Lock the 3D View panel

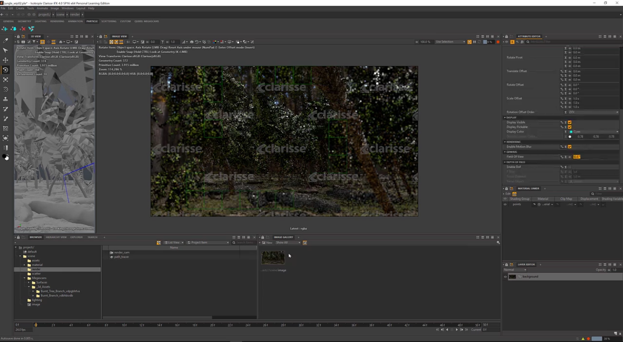click(19, 37)
